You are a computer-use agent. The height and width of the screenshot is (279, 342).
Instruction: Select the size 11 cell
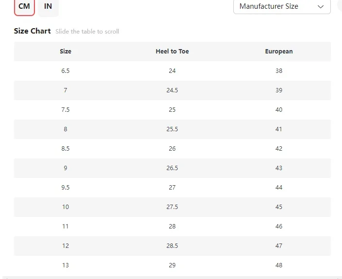(65, 226)
